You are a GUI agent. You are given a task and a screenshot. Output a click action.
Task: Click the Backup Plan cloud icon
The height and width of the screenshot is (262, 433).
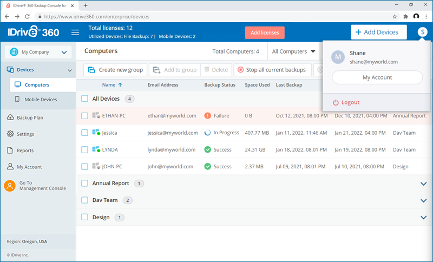pos(10,117)
